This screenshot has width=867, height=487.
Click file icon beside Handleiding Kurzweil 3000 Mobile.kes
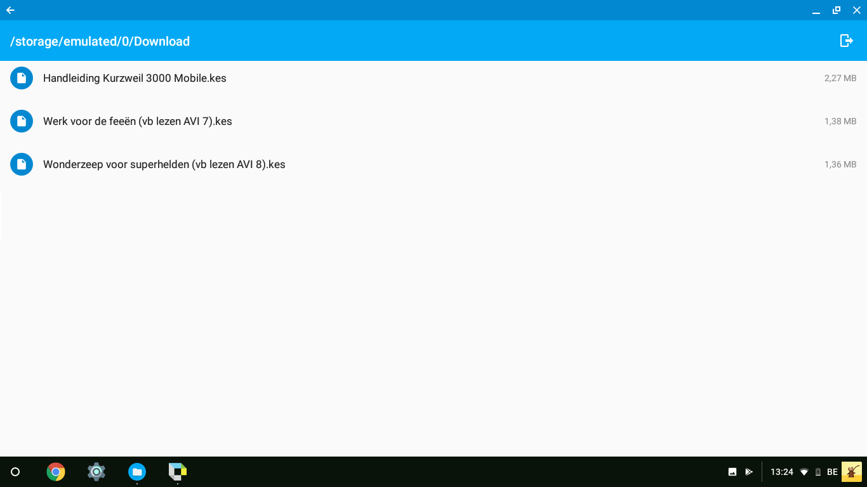pos(22,78)
